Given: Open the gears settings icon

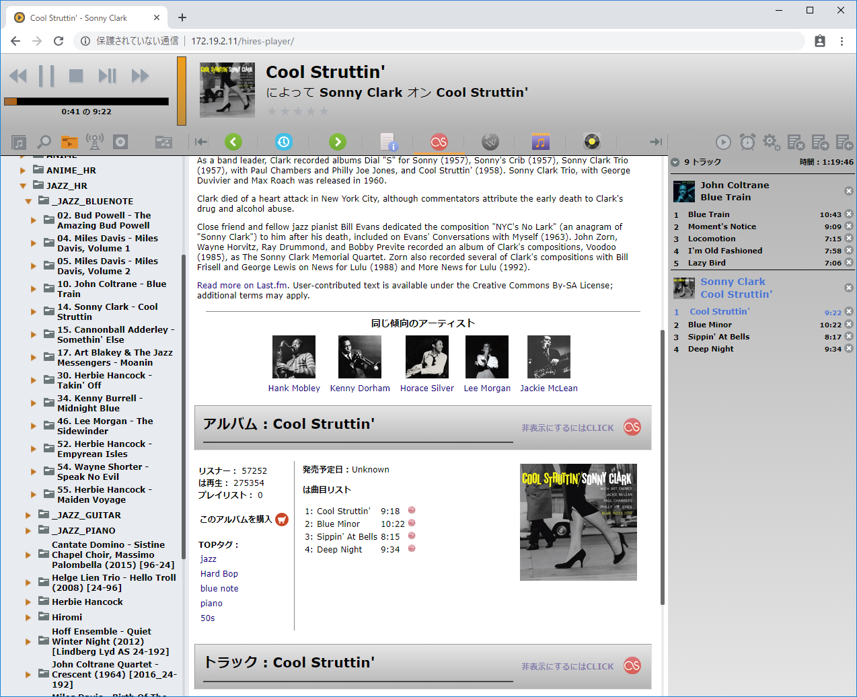Looking at the screenshot, I should (772, 142).
